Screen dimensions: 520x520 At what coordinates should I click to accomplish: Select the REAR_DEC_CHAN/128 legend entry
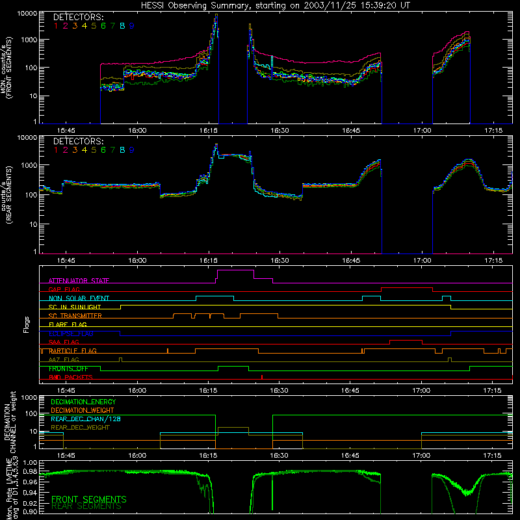click(86, 419)
